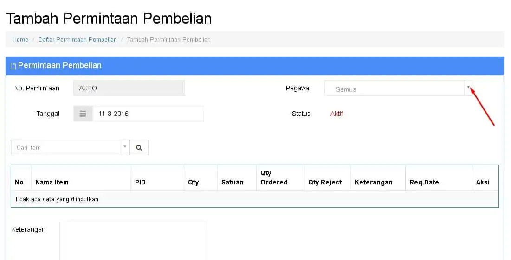This screenshot has width=511, height=260.
Task: Click the Aksi column header
Action: [483, 182]
